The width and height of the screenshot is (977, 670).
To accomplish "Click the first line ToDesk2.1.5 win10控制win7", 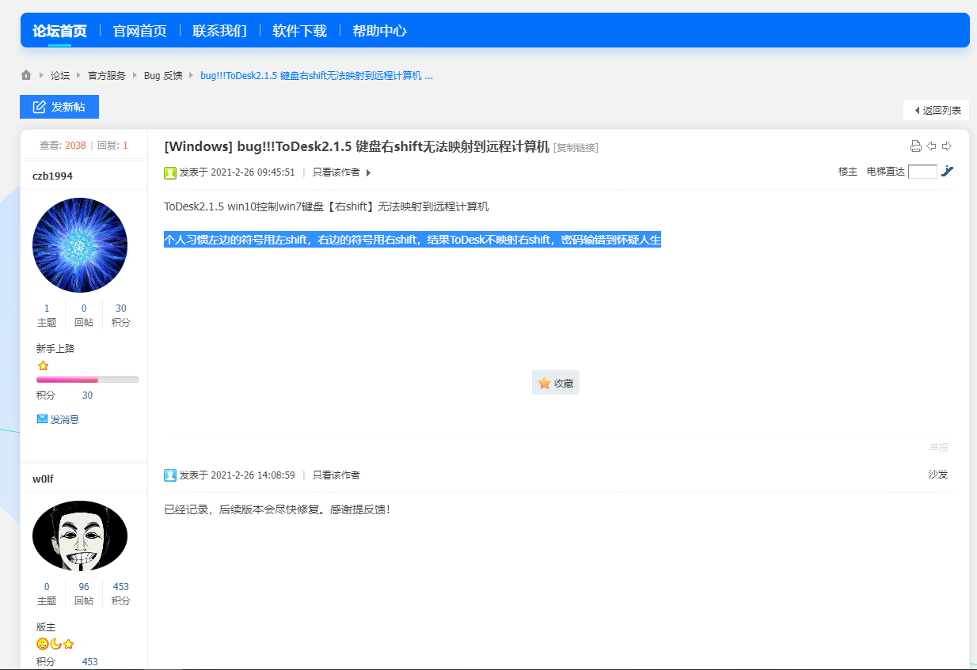I will tap(326, 207).
